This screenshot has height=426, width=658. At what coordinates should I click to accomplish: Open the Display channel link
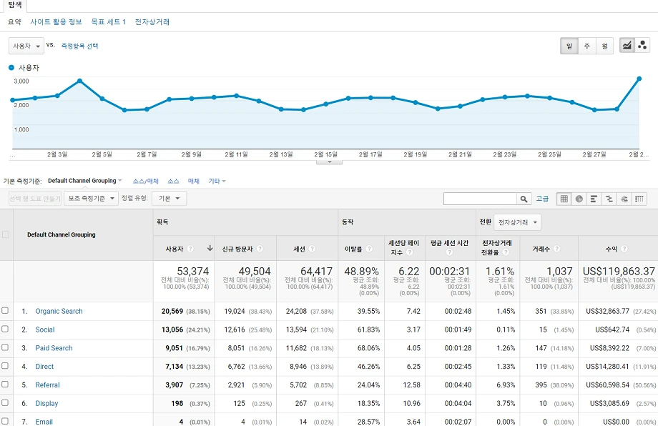[x=46, y=403]
